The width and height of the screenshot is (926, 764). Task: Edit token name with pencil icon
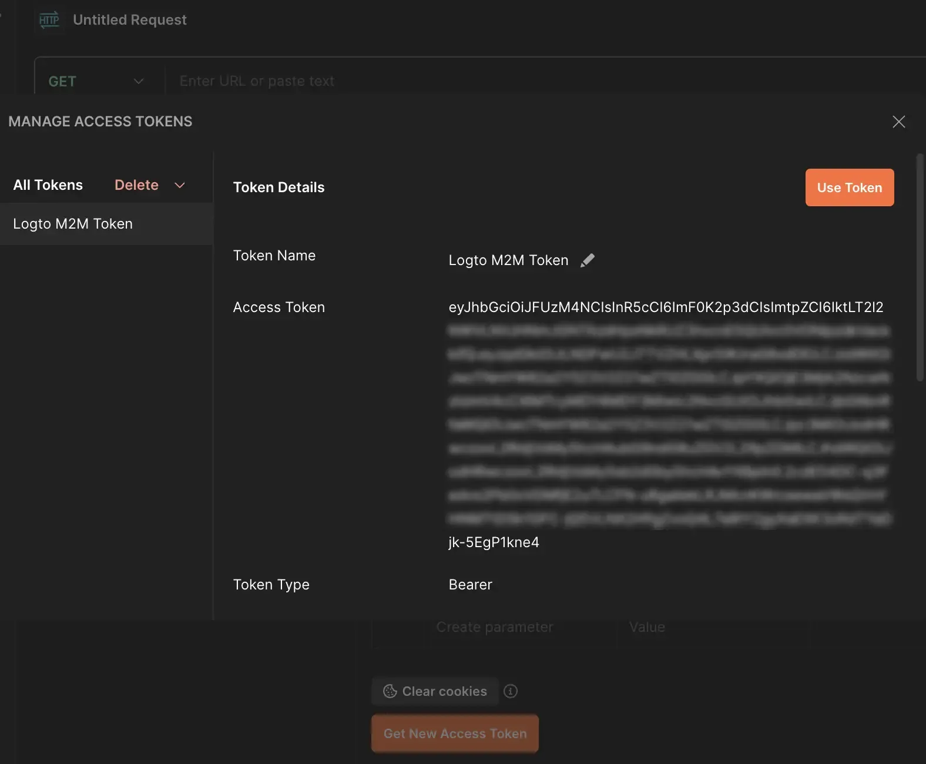point(588,260)
